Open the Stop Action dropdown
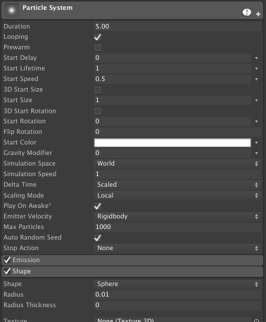 177,248
